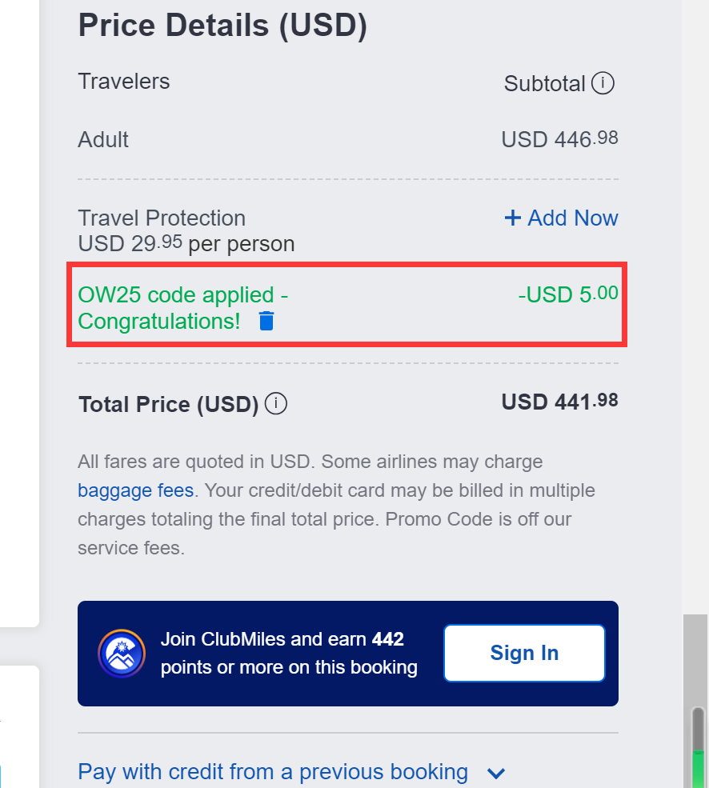
Task: Open the baggage fees link
Action: click(x=135, y=490)
